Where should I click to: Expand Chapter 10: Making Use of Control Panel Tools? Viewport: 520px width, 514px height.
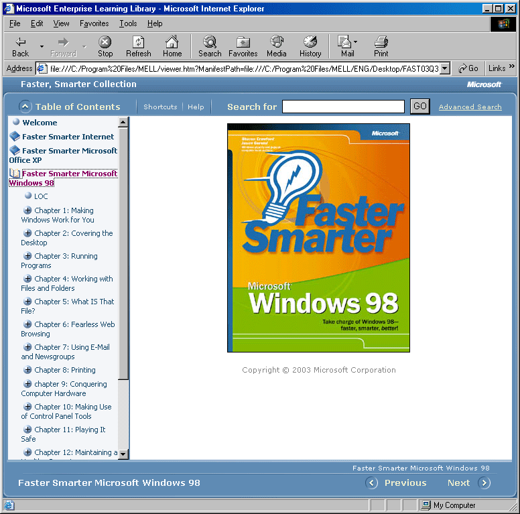[28, 406]
